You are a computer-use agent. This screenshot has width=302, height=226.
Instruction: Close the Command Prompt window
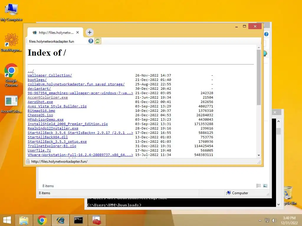(275, 112)
